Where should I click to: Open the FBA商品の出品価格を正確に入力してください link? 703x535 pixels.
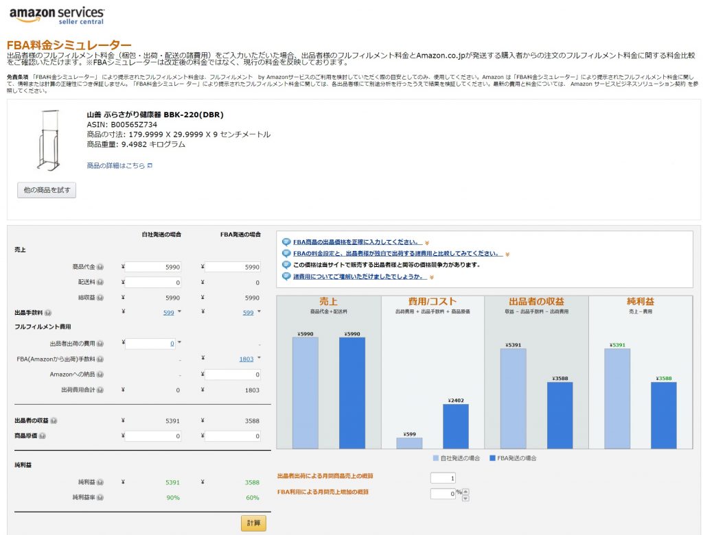[x=356, y=242]
